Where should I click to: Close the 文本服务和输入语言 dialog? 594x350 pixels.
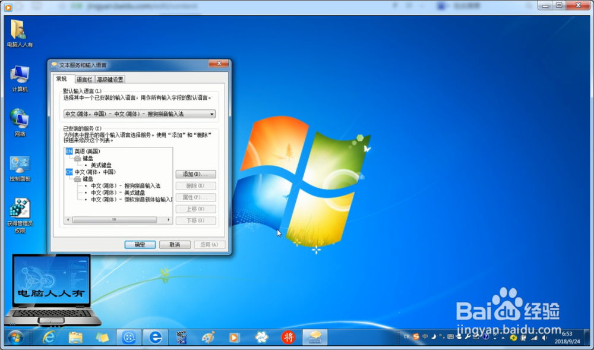(219, 63)
